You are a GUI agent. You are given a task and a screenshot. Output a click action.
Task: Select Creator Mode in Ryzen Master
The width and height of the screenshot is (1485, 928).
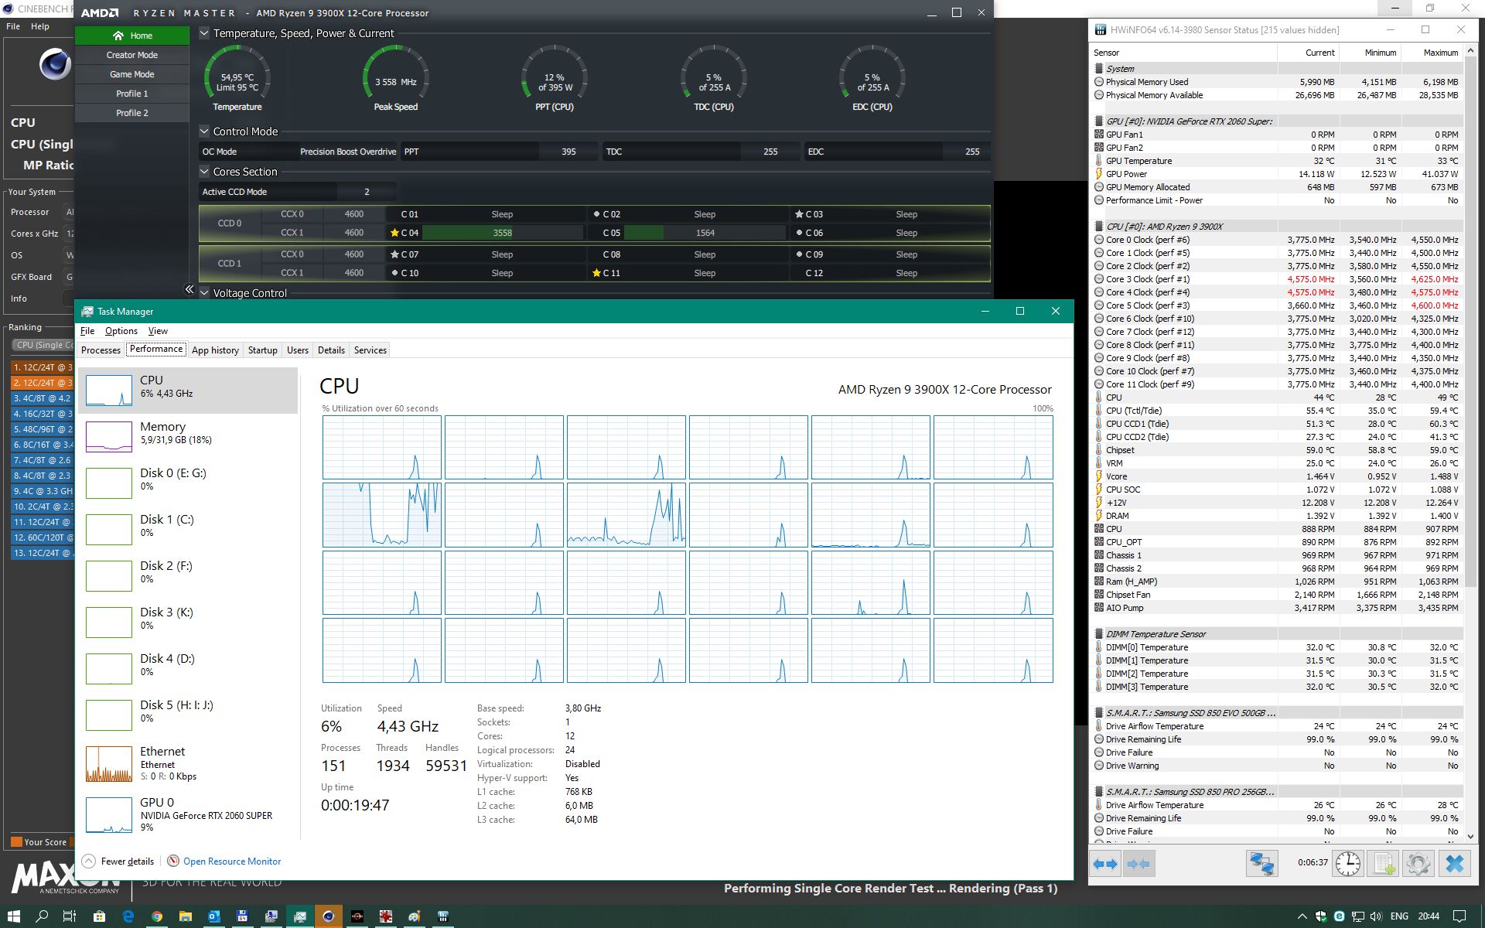[x=132, y=55]
